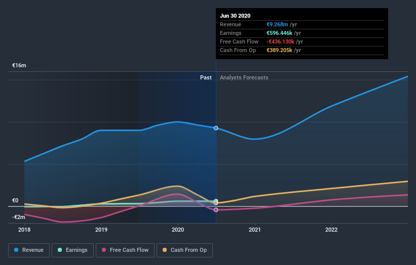Click the Free Cash Flow label in tooltip
416x265 pixels.
click(239, 41)
